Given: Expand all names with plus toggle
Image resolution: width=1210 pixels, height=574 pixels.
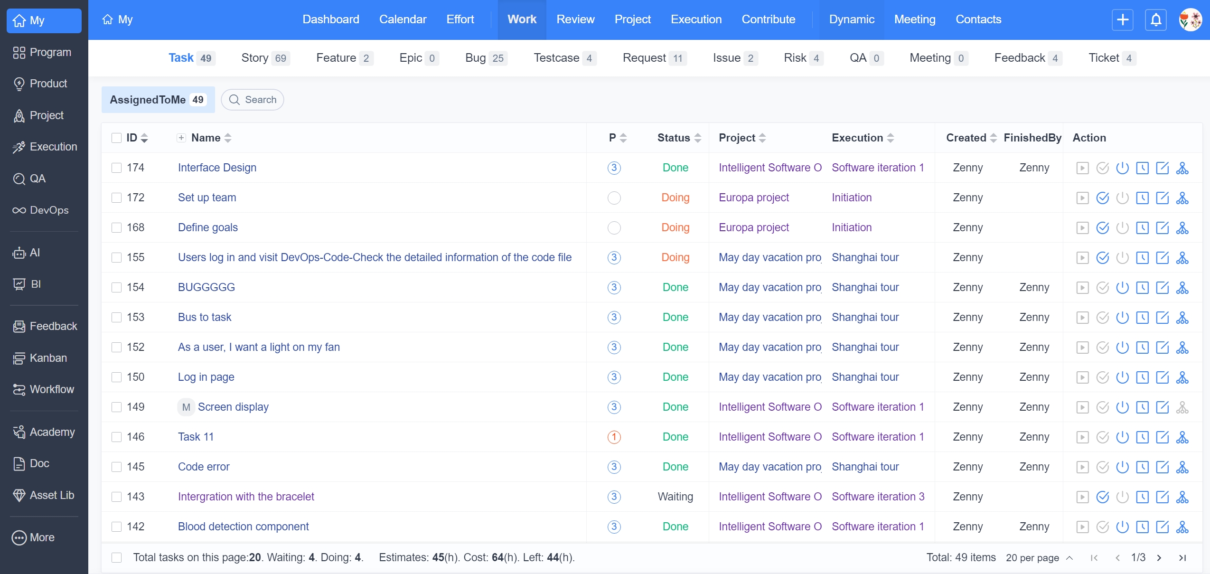Looking at the screenshot, I should (181, 138).
